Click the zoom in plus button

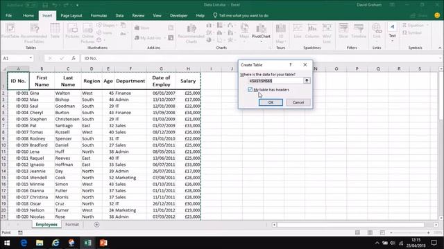[429, 232]
